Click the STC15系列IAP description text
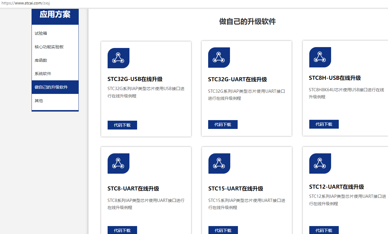The width and height of the screenshot is (388, 234). [x=247, y=204]
